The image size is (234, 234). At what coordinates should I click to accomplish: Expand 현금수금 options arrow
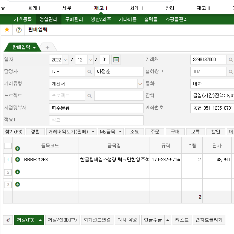tap(168, 220)
